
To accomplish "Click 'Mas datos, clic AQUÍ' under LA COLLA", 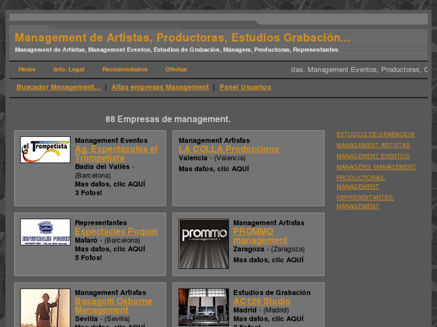I will tap(214, 169).
